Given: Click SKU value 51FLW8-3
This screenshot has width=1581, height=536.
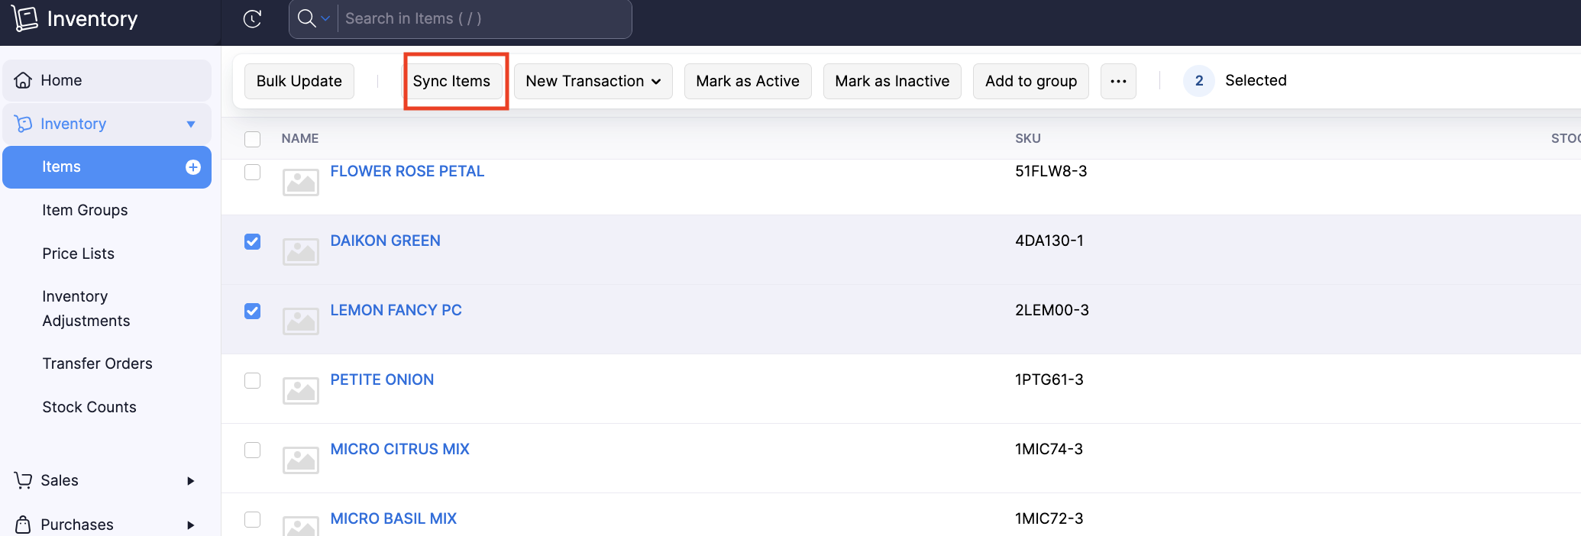Looking at the screenshot, I should pos(1051,171).
